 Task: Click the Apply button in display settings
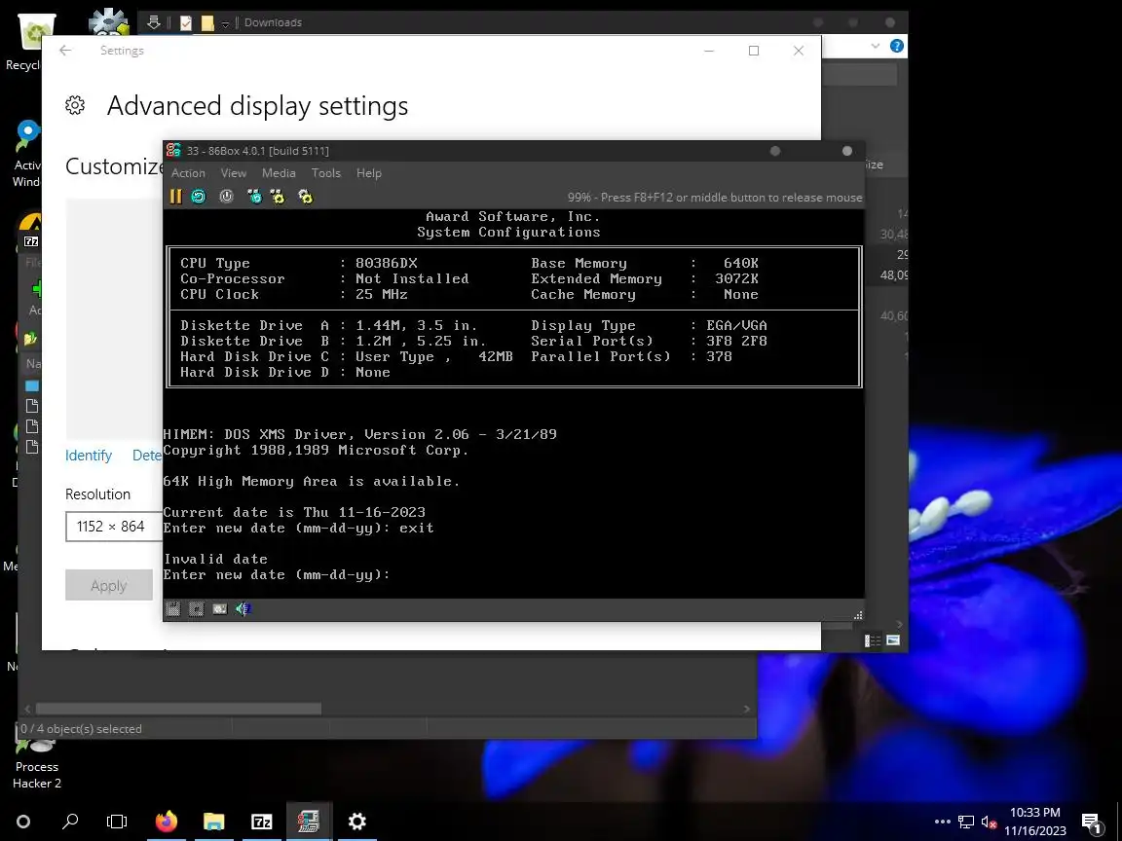tap(109, 585)
